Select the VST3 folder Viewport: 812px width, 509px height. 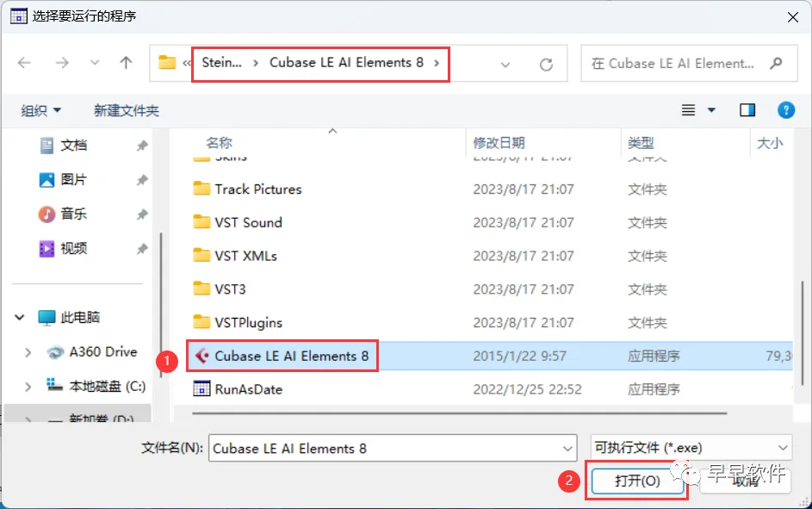(x=230, y=289)
